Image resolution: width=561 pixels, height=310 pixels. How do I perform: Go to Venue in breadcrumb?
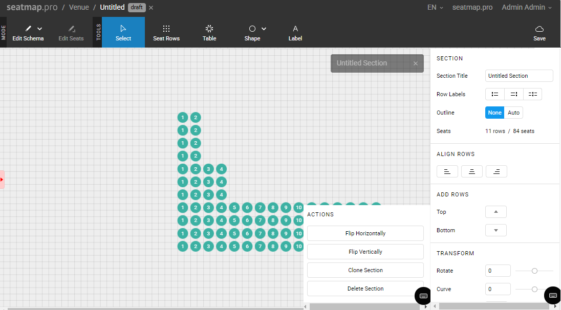coord(79,8)
